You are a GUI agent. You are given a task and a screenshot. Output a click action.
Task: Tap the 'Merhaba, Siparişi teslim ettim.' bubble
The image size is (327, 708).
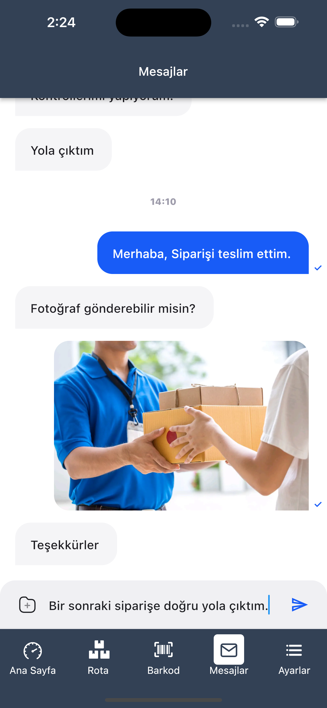(x=203, y=252)
